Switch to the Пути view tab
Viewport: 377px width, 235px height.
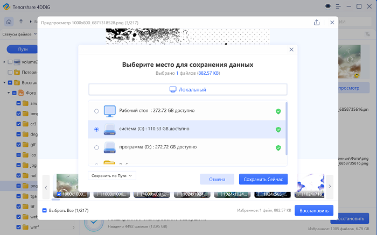click(23, 49)
